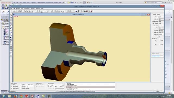Open the SolidWorks File menu in background

pos(14,2)
